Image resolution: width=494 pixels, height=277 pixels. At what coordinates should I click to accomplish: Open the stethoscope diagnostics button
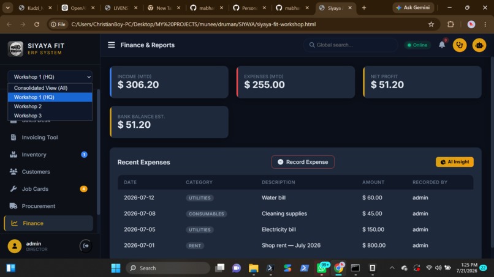tap(460, 45)
